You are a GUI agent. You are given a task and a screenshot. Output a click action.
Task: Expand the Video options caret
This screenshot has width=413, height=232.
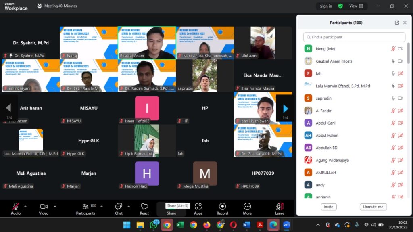pyautogui.click(x=55, y=206)
